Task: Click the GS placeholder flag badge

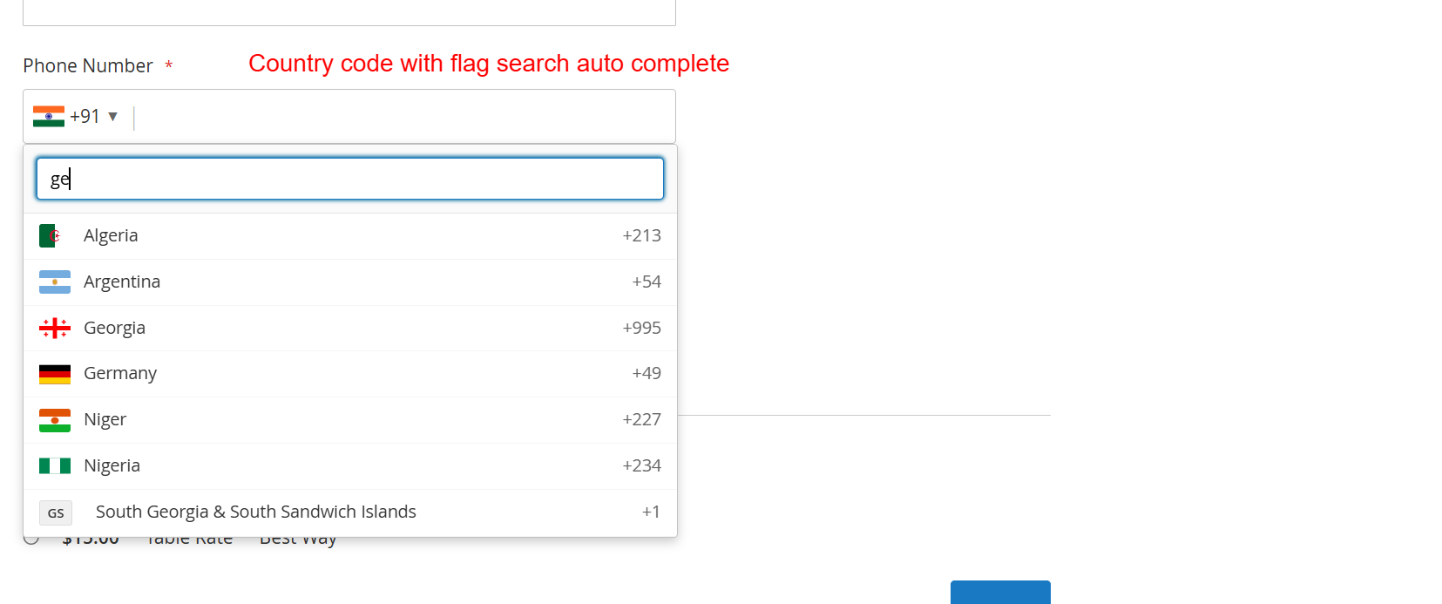Action: (56, 512)
